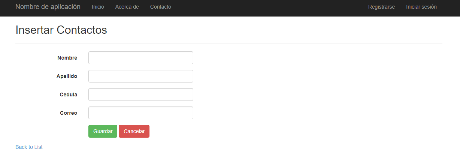This screenshot has height=156, width=460.
Task: Follow the Back to List link
Action: (x=29, y=147)
